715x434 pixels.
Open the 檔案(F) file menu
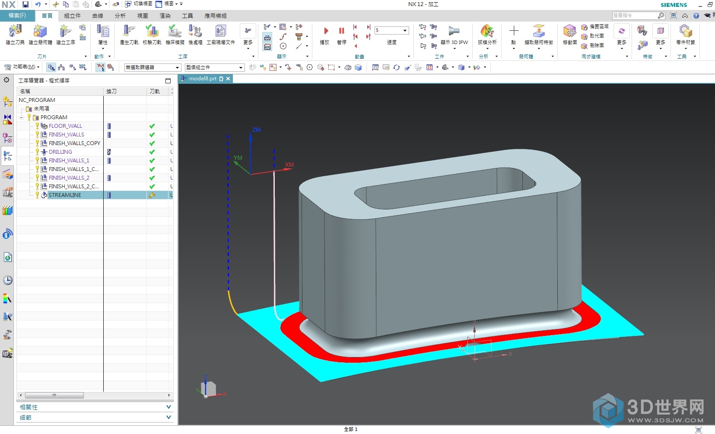click(x=17, y=16)
